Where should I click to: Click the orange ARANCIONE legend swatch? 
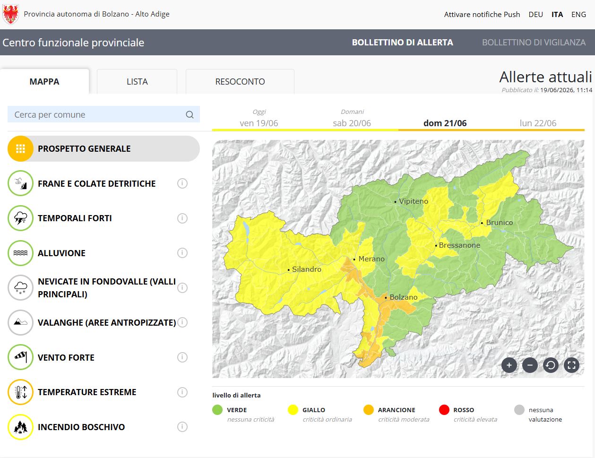pyautogui.click(x=369, y=410)
